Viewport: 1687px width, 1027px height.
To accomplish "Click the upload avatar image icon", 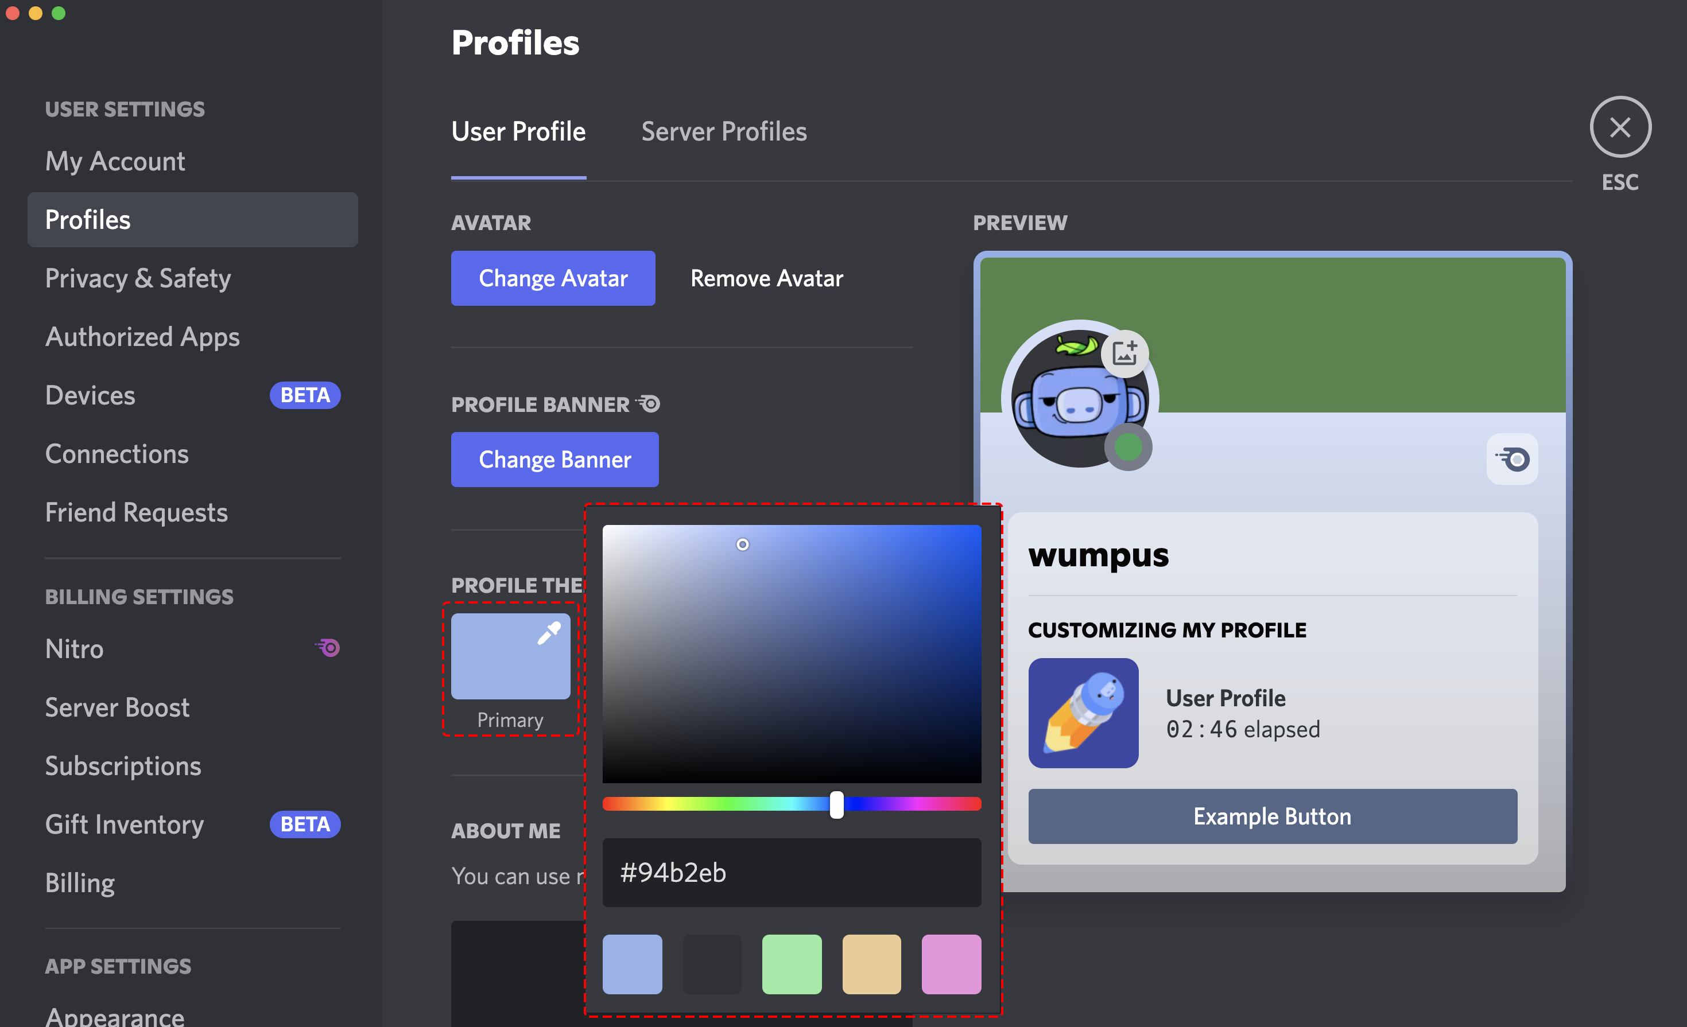I will pos(1124,354).
